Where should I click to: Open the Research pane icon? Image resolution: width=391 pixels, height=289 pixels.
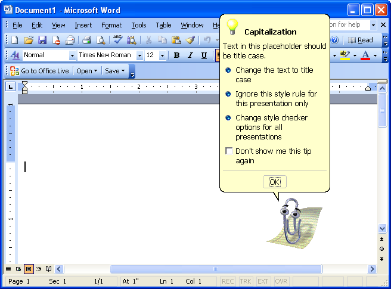(131, 40)
